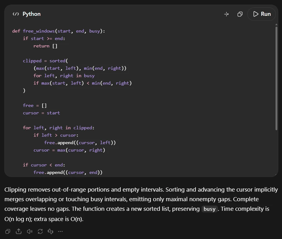This screenshot has width=282, height=239.
Task: Click the 'clipped = sorted(' line
Action: [x=45, y=61]
